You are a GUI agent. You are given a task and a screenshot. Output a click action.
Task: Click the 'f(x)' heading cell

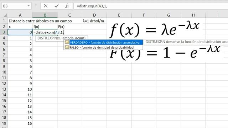[x=45, y=27]
